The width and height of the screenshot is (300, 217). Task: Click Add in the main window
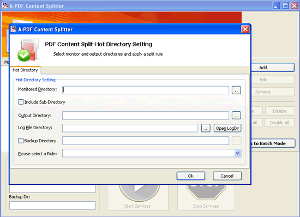[x=272, y=68]
